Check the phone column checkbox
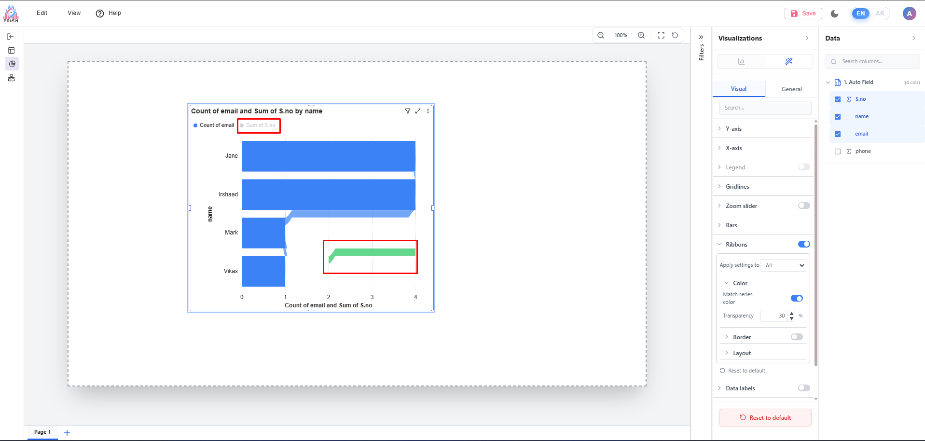The image size is (925, 441). tap(838, 152)
